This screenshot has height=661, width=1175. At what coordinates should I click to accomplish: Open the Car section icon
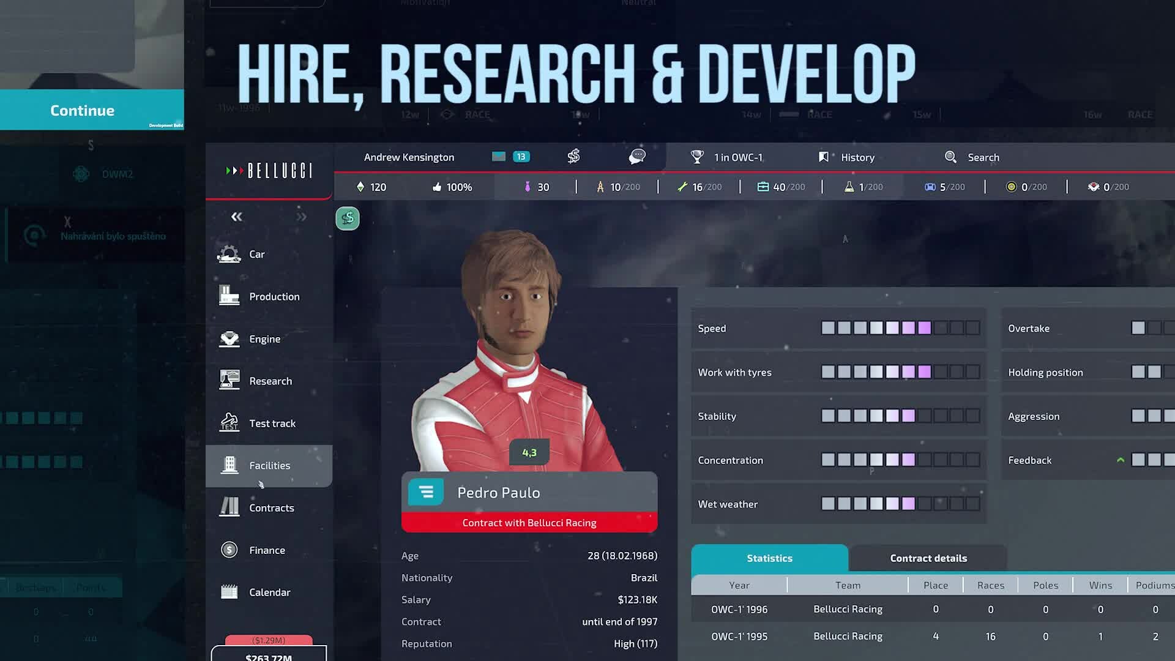229,254
